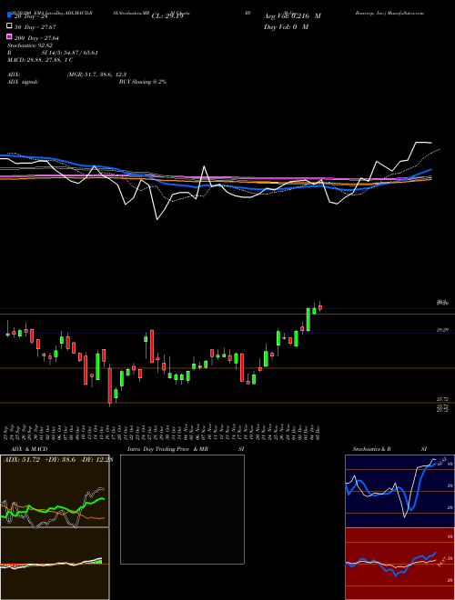Click the empty intraday trading price chart box
Viewport: 455px width, 600px height.
(182, 509)
